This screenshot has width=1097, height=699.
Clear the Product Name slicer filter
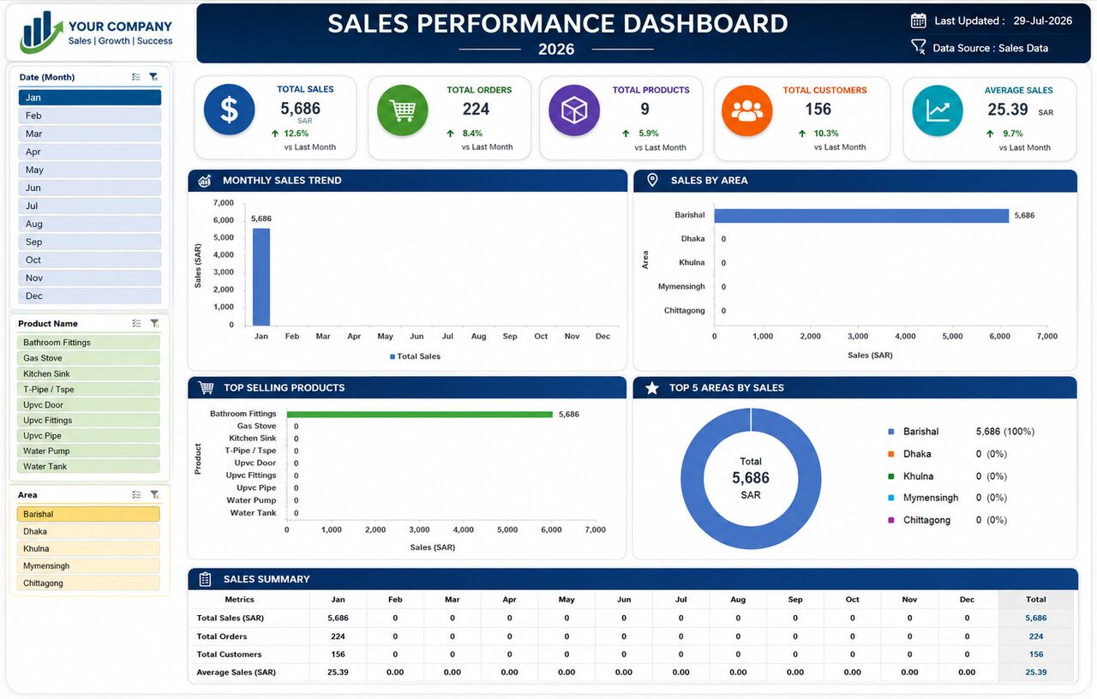pyautogui.click(x=154, y=324)
